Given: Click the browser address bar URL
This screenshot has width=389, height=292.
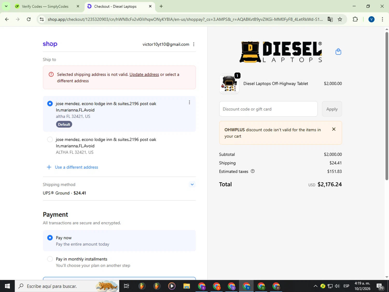Looking at the screenshot, I should [185, 19].
